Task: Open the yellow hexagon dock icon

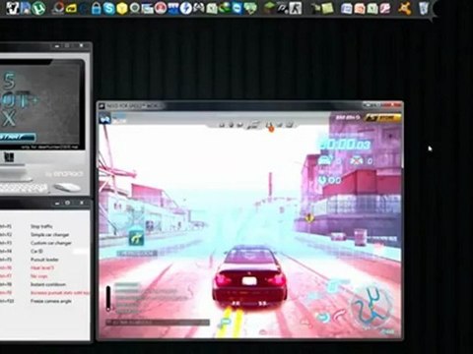Action: coord(122,8)
